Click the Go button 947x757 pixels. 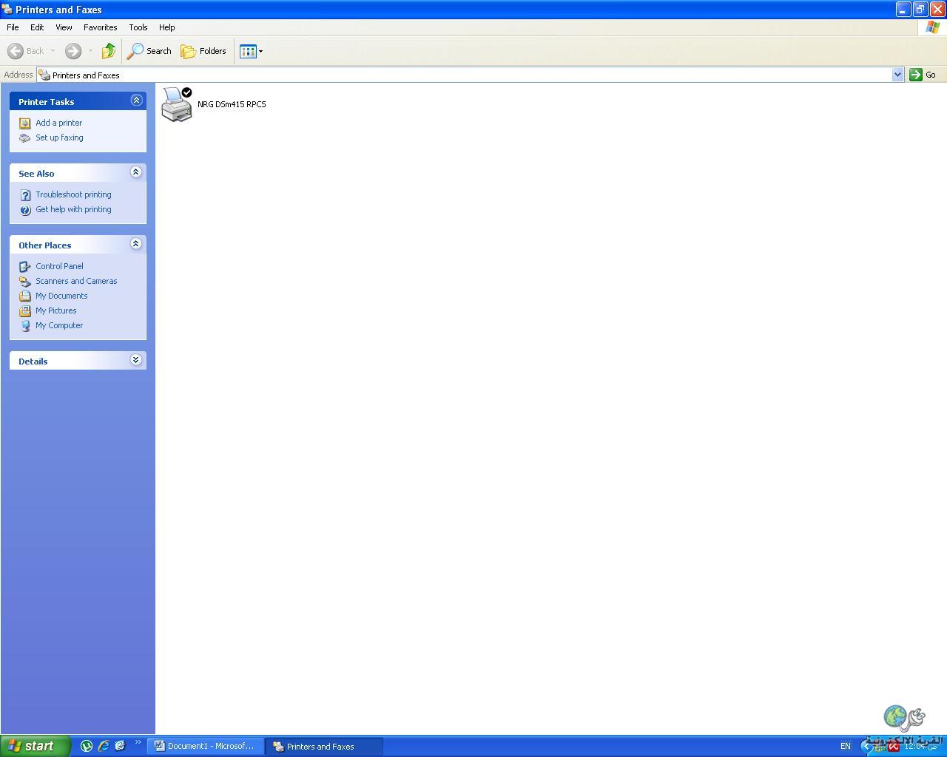coord(923,75)
